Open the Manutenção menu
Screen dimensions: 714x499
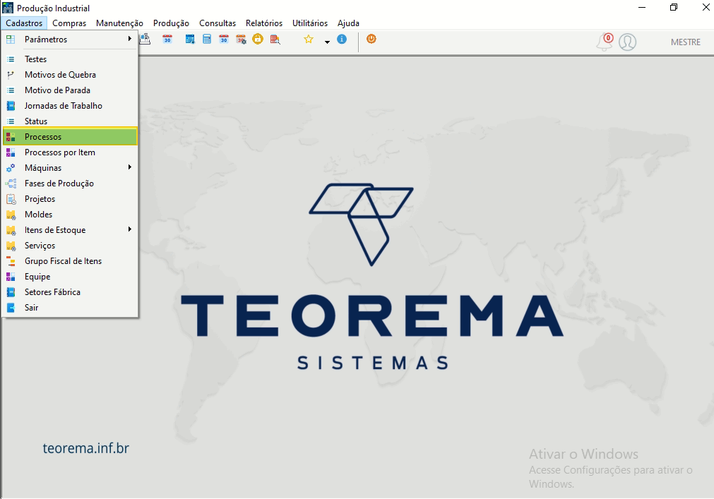(119, 23)
